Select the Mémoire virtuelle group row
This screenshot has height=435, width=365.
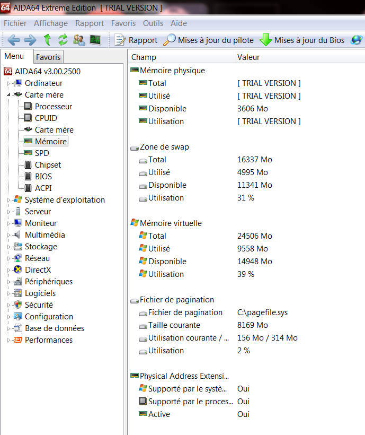pos(166,223)
